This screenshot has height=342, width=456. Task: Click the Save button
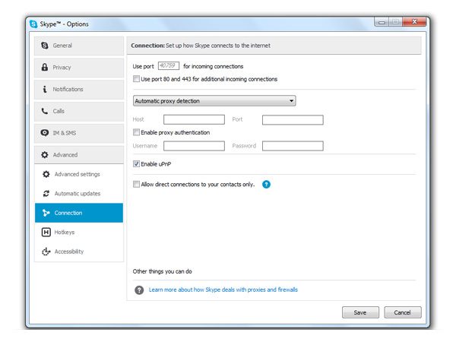pos(360,312)
